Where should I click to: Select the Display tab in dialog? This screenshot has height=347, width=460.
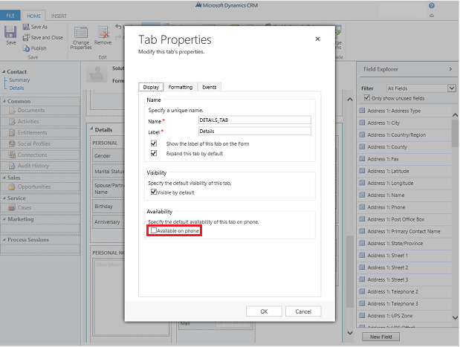[x=151, y=87]
